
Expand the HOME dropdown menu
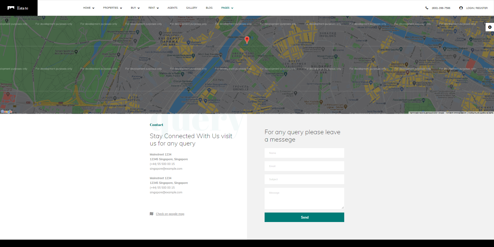click(89, 8)
